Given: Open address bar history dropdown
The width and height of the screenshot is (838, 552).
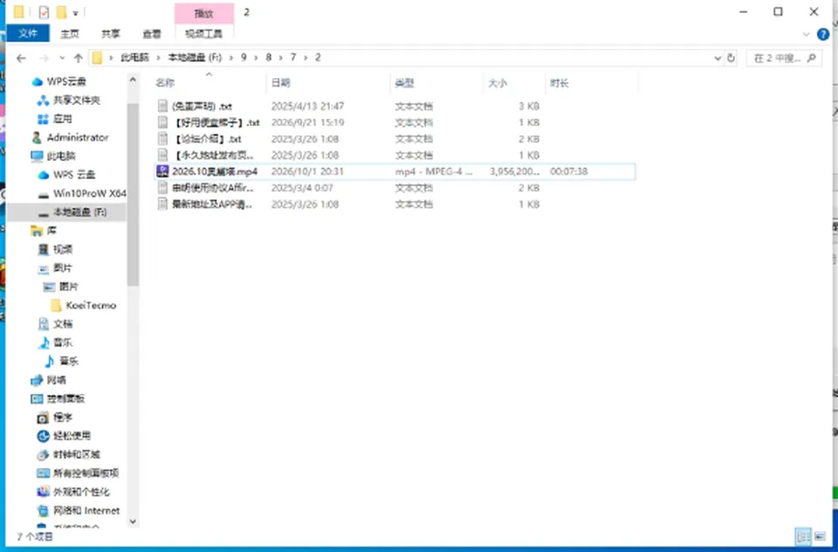Looking at the screenshot, I should point(718,59).
